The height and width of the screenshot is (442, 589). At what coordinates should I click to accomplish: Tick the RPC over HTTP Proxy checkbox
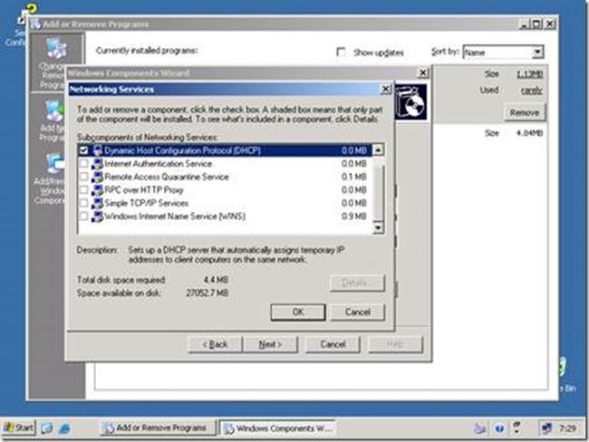pos(83,190)
